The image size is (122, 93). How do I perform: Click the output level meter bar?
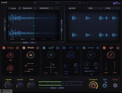click(61, 83)
